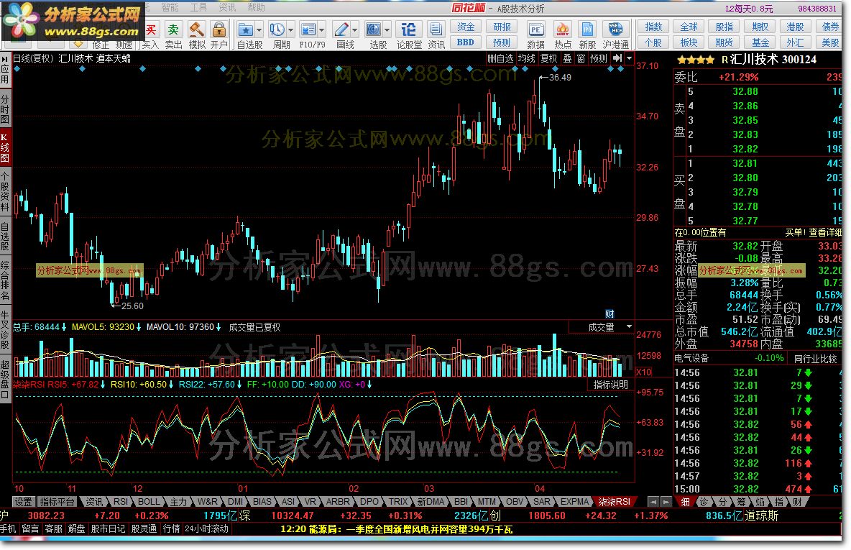The height and width of the screenshot is (550, 851).
Task: Click the four-star rating of 汇川技术
Action: (696, 60)
